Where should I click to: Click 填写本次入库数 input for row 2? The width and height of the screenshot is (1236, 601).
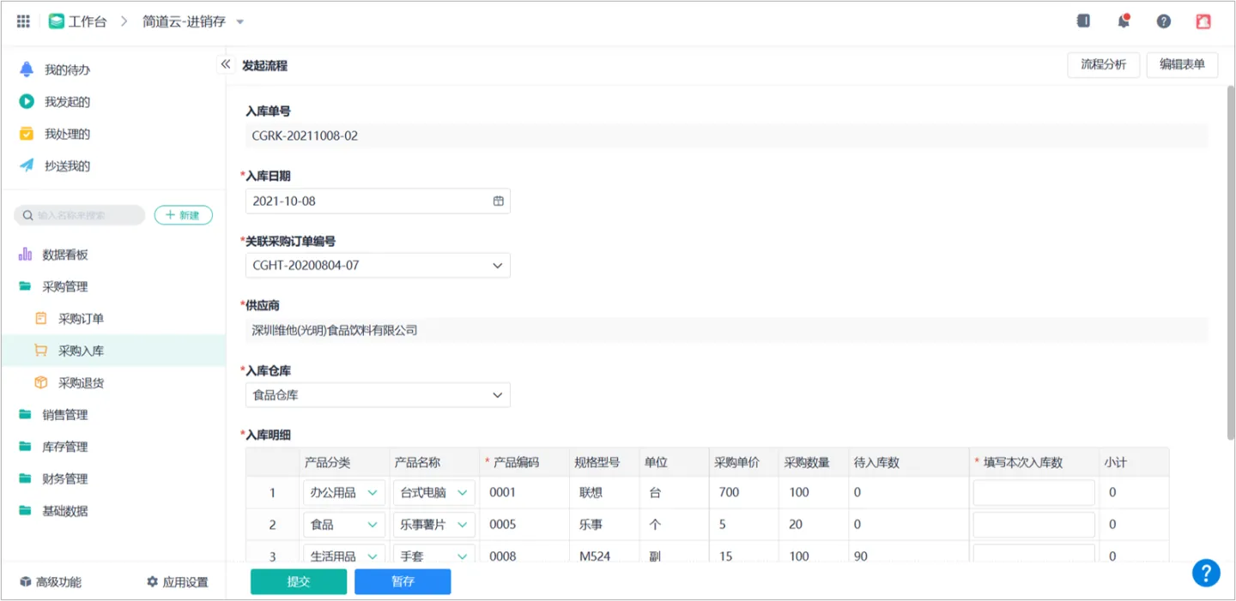(x=1033, y=524)
